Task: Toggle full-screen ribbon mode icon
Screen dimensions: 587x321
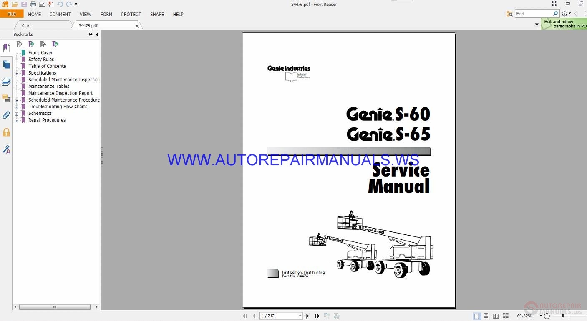Action: coord(555,4)
